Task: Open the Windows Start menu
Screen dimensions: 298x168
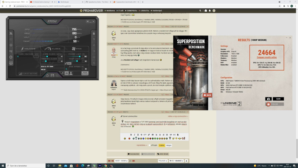Action: click(x=3, y=166)
